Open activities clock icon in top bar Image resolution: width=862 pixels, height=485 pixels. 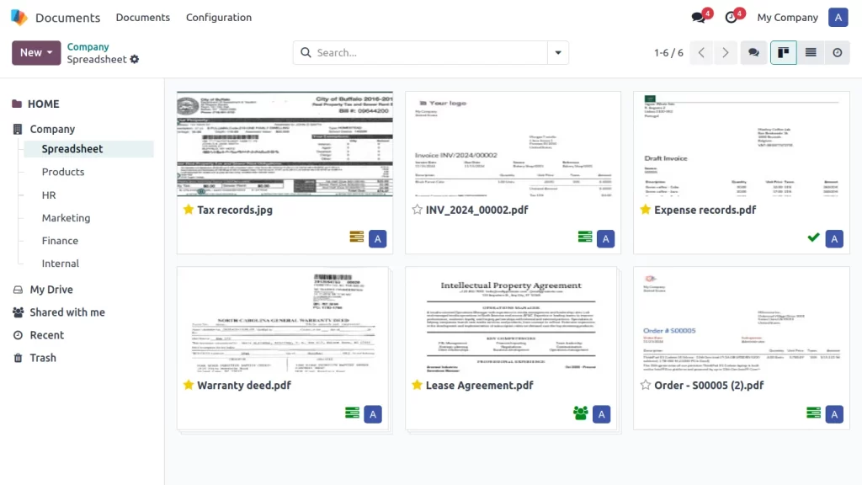pyautogui.click(x=731, y=18)
